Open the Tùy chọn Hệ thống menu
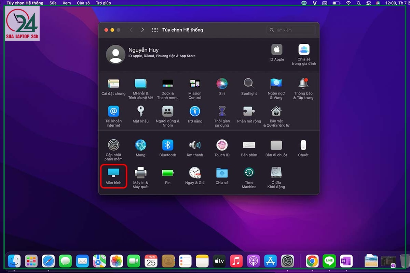 (x=25, y=3)
